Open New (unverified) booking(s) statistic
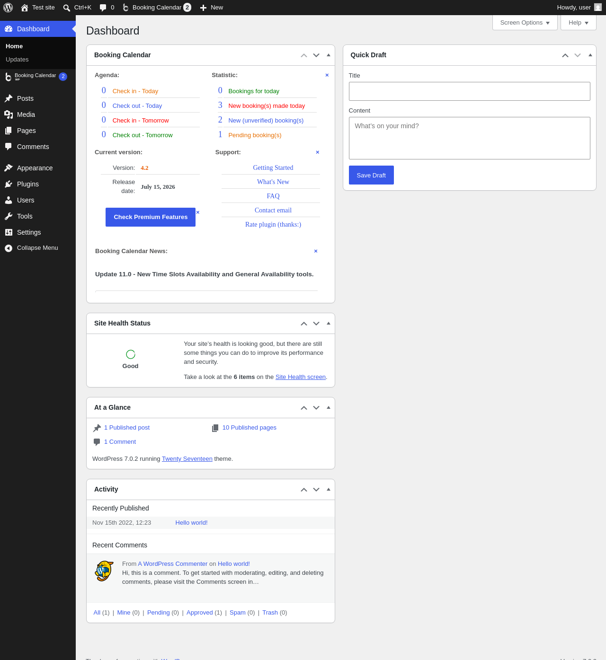 pyautogui.click(x=266, y=121)
